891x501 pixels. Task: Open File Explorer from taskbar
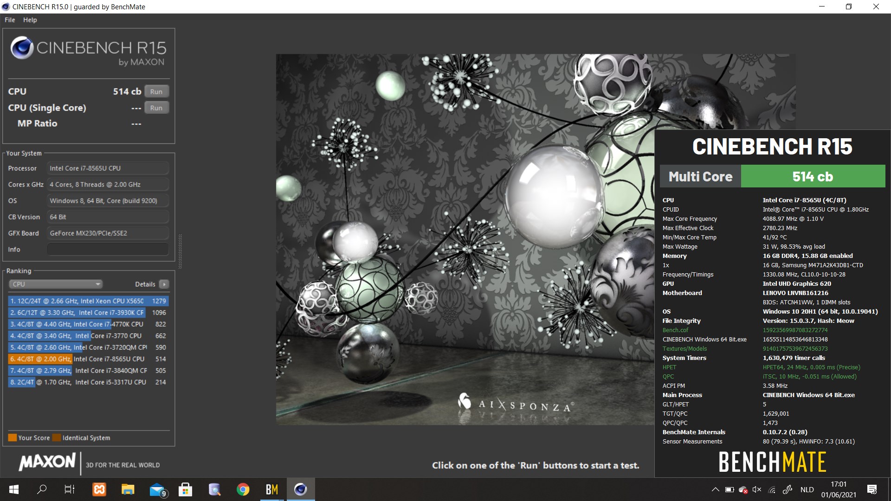(128, 489)
